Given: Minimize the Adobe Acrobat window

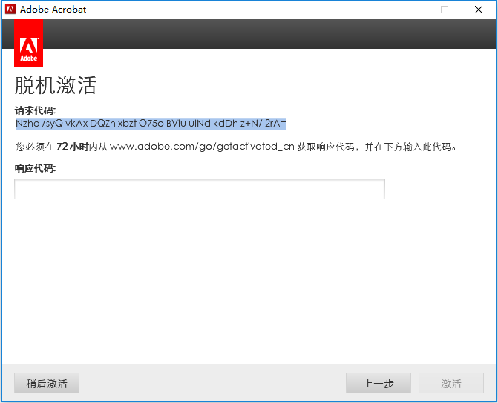Looking at the screenshot, I should pos(411,10).
